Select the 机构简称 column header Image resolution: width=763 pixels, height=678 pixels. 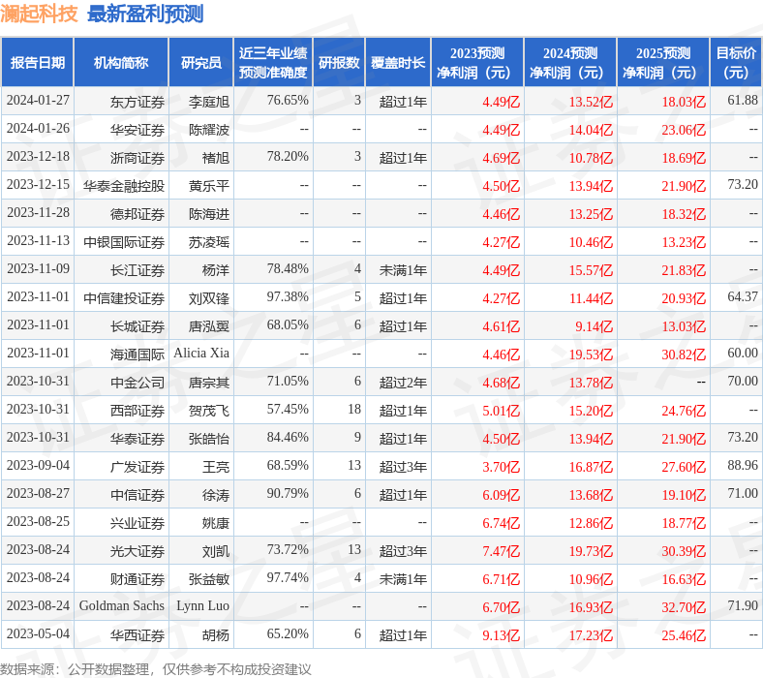(x=121, y=63)
